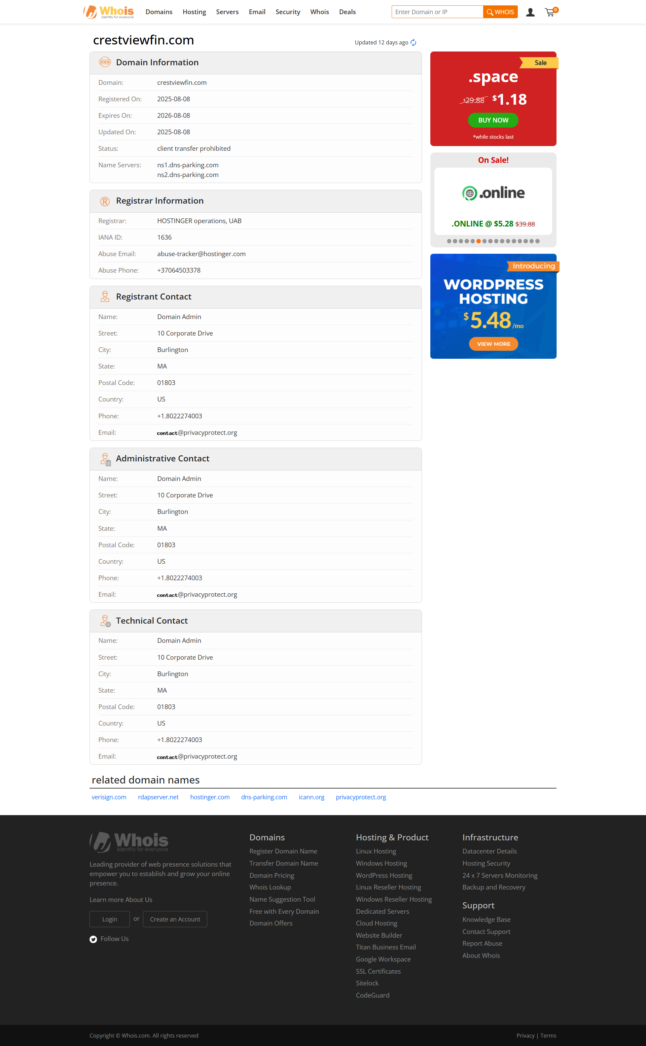Screen dimensions: 646x1046
Task: Open verisign.com related domain
Action: 109,797
